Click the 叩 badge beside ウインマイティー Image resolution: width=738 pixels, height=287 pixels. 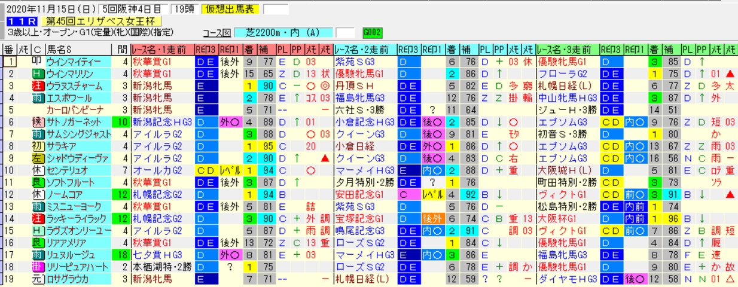click(x=37, y=62)
